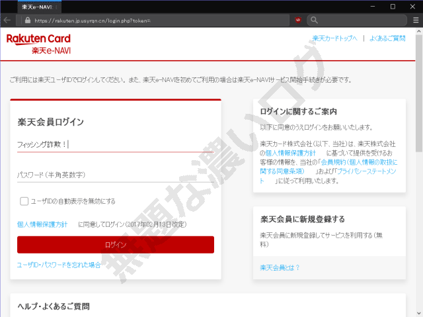The image size is (423, 317).
Task: Click ヘルプ・よくあるご質問 heading
Action: 54,306
